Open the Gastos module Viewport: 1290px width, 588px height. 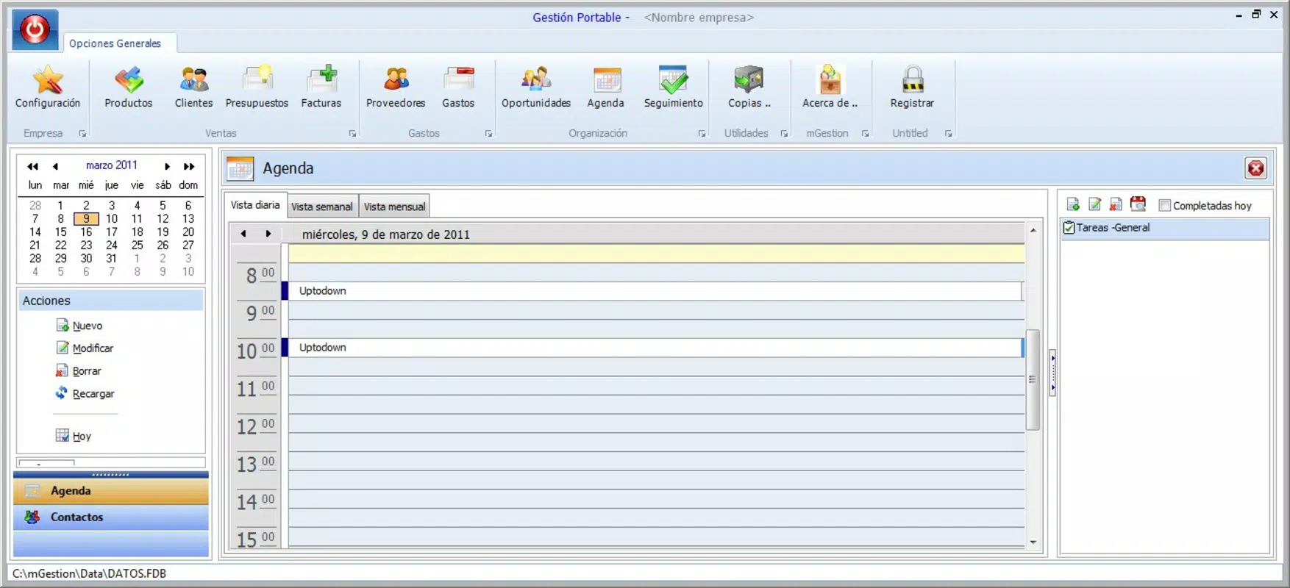tap(458, 87)
